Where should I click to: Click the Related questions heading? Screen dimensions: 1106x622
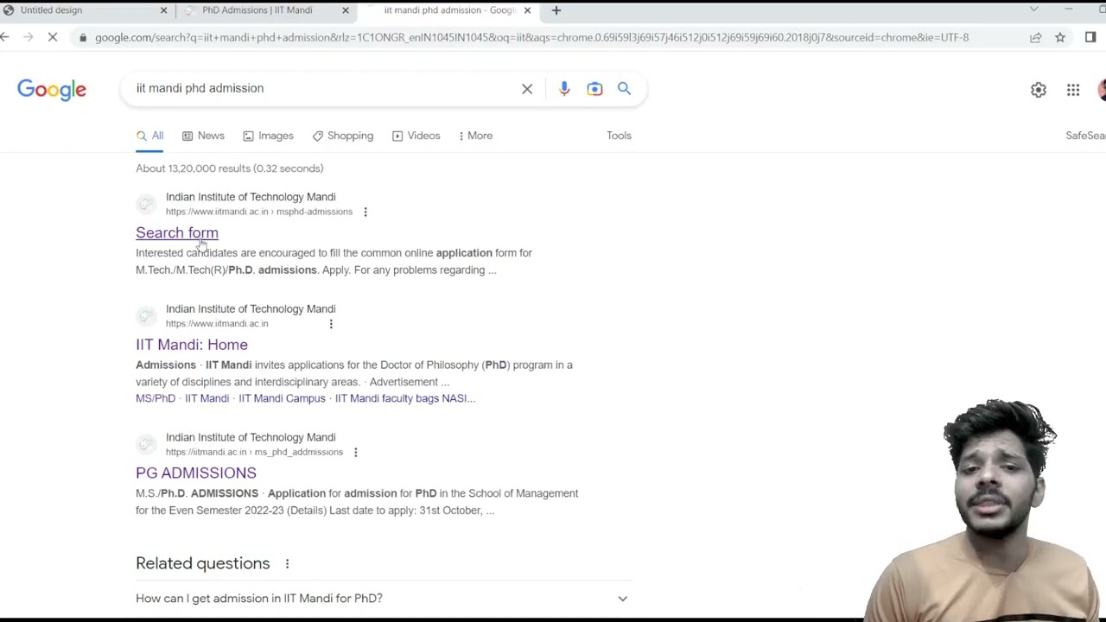pyautogui.click(x=203, y=563)
